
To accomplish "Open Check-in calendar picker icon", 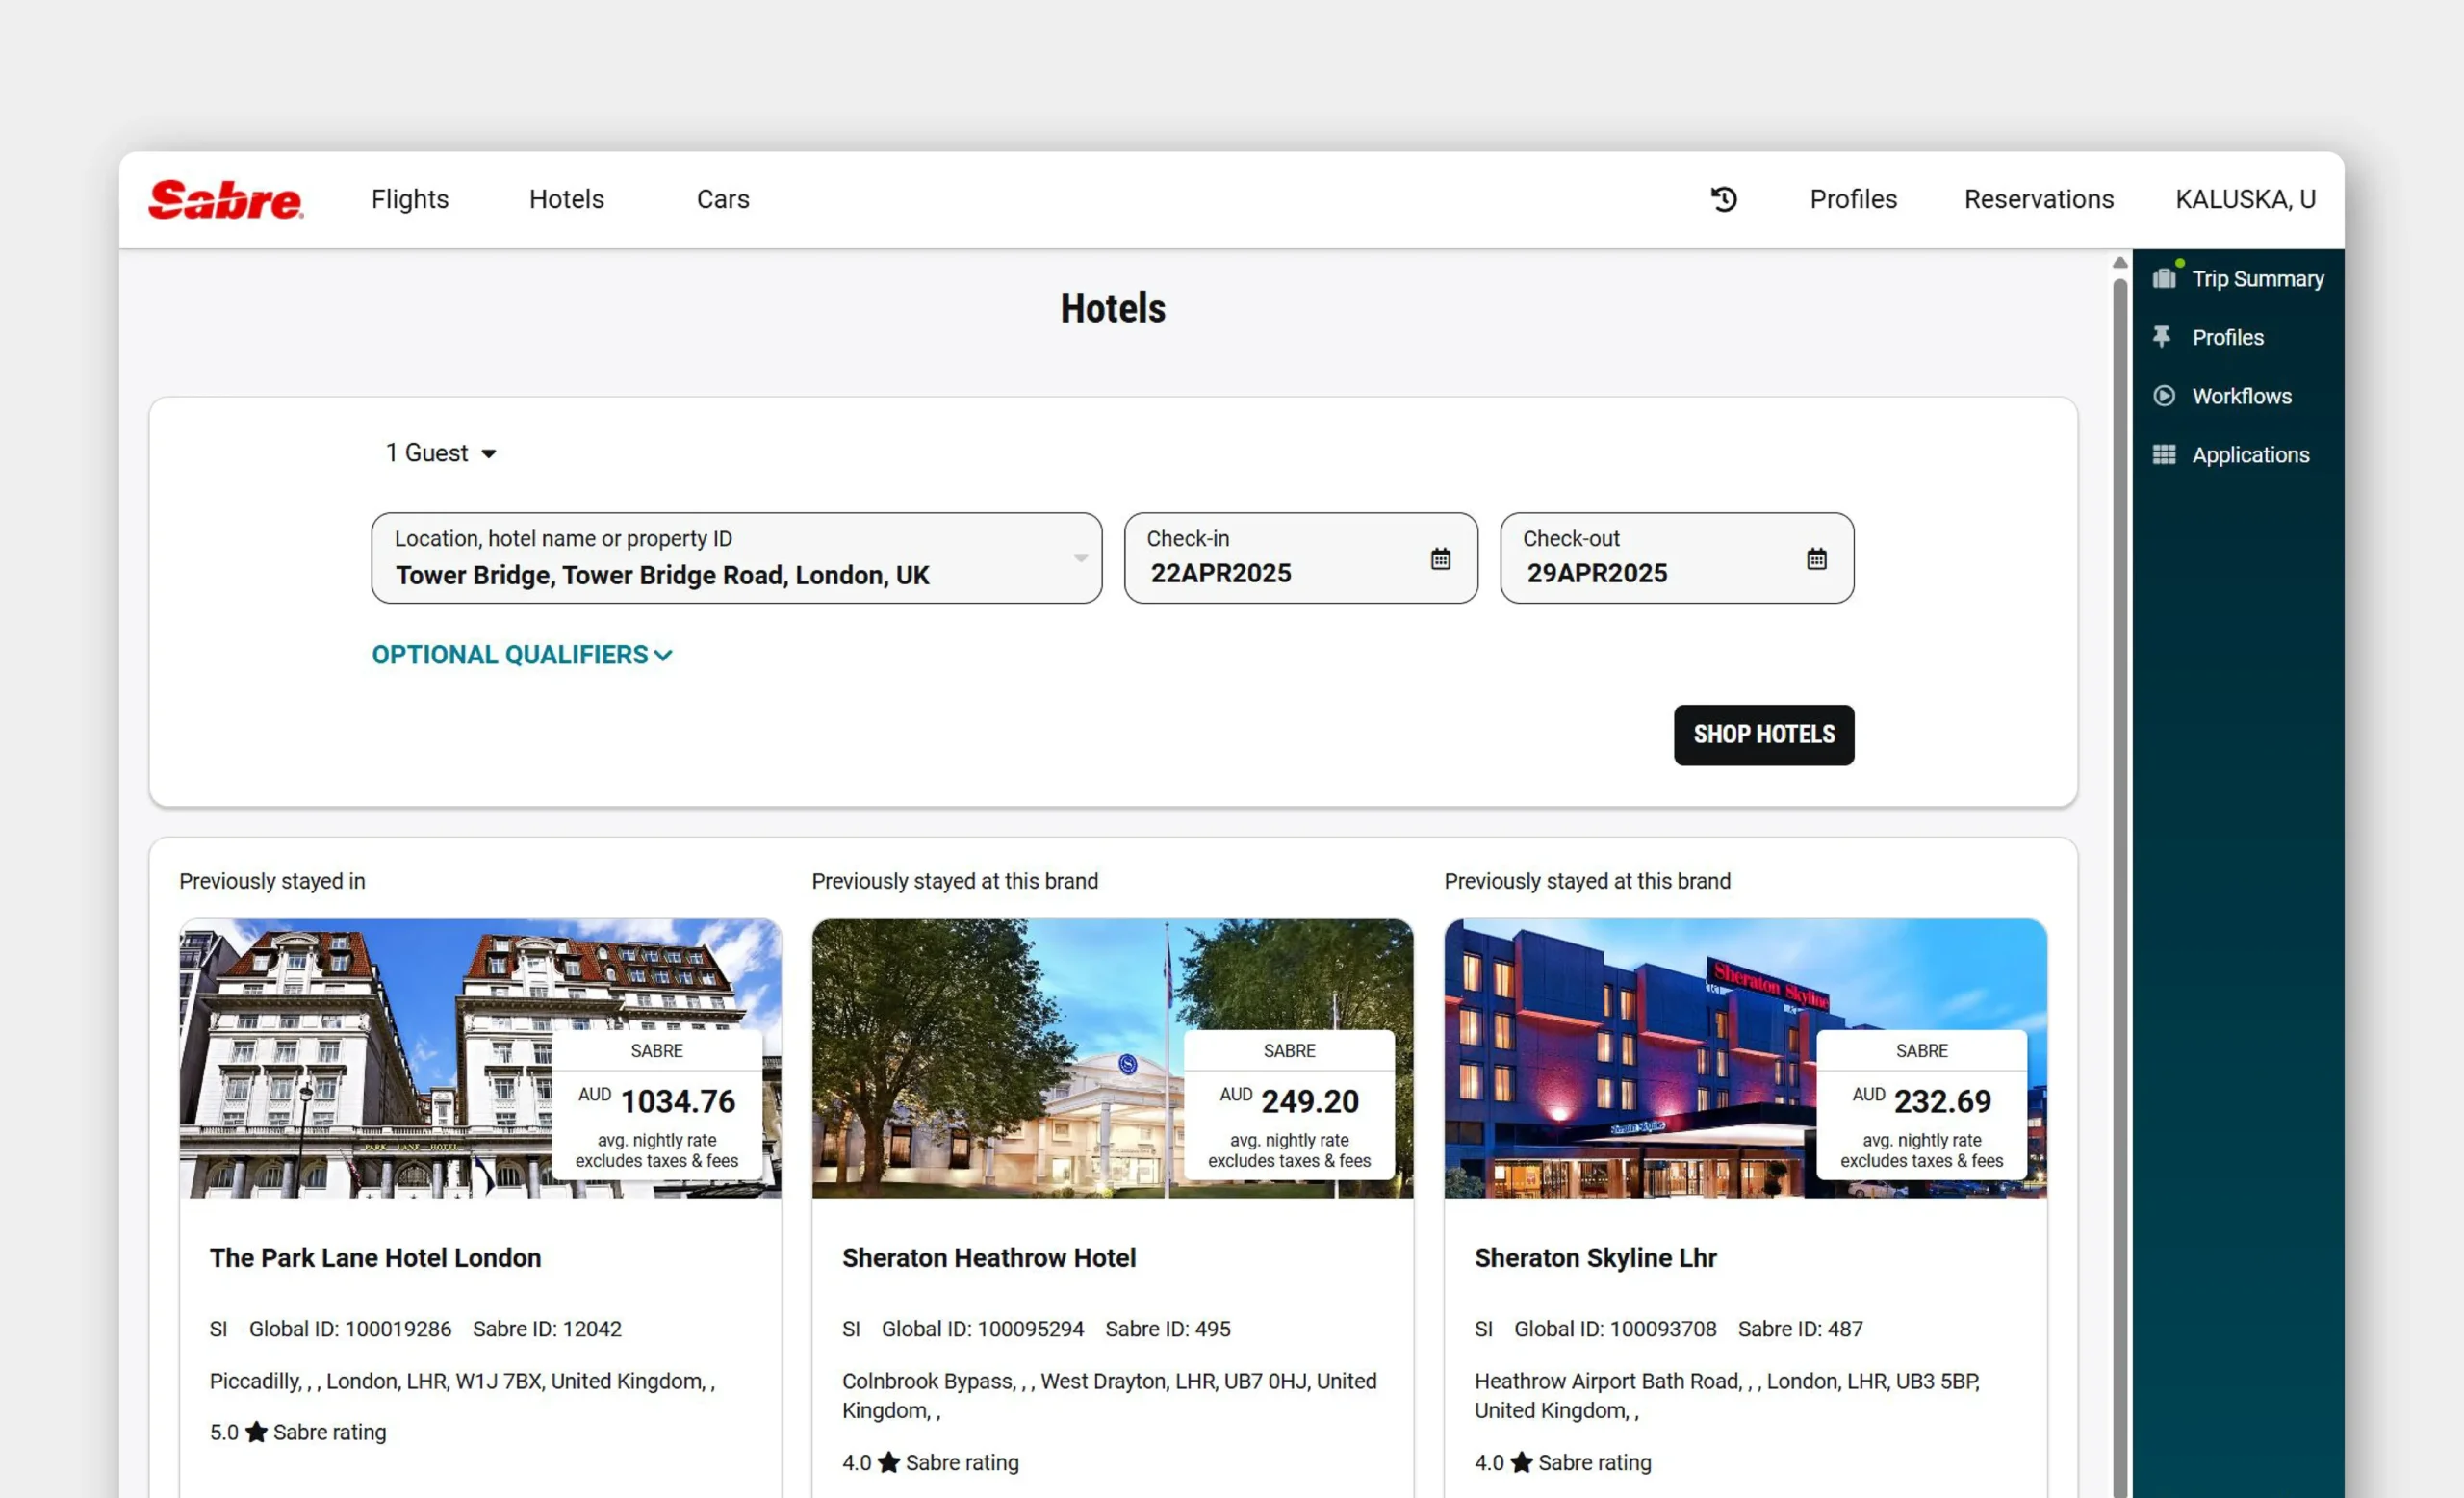I will (x=1440, y=559).
